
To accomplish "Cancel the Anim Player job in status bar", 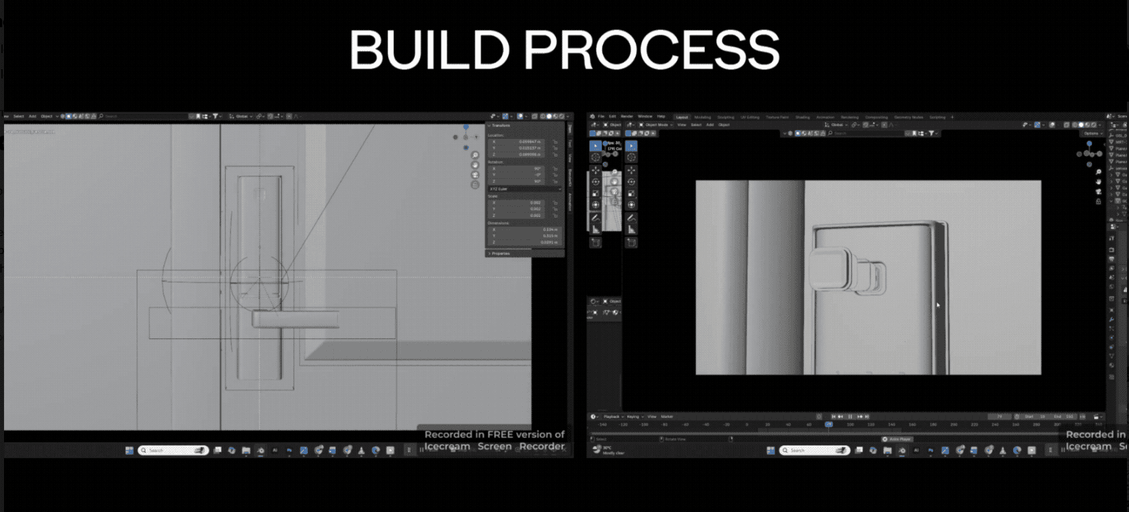I will [x=884, y=439].
